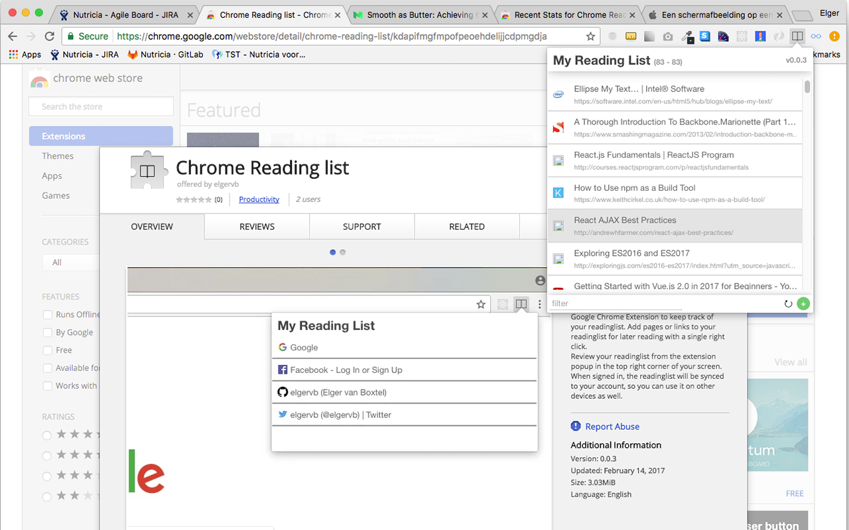Refresh the reading list with circular arrow

tap(789, 304)
